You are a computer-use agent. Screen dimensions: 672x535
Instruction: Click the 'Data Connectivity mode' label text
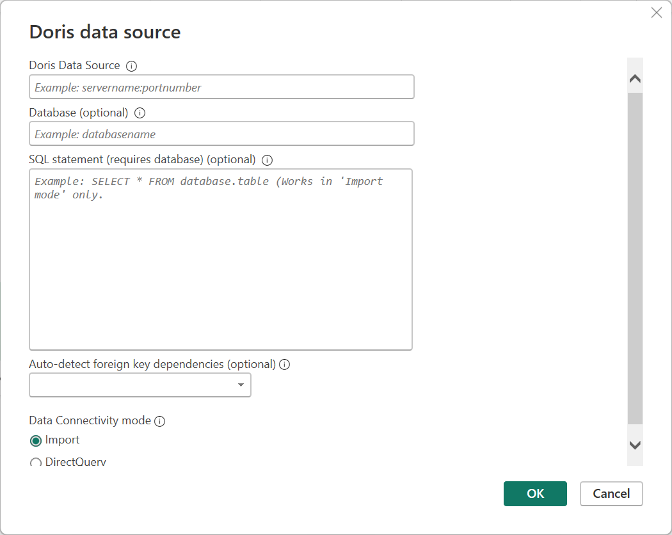[90, 420]
